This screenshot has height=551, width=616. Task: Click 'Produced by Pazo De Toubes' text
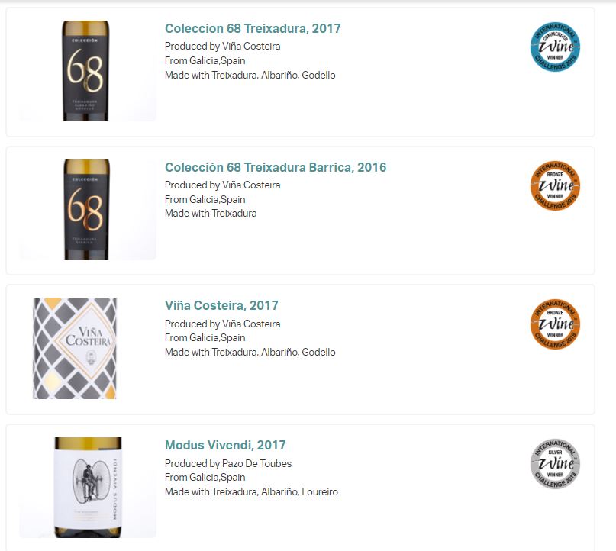click(227, 463)
